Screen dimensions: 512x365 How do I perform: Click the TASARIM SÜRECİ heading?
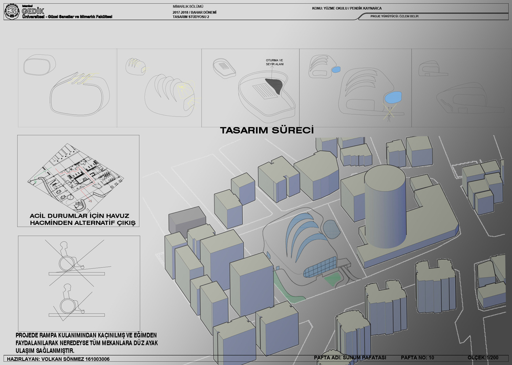(266, 130)
